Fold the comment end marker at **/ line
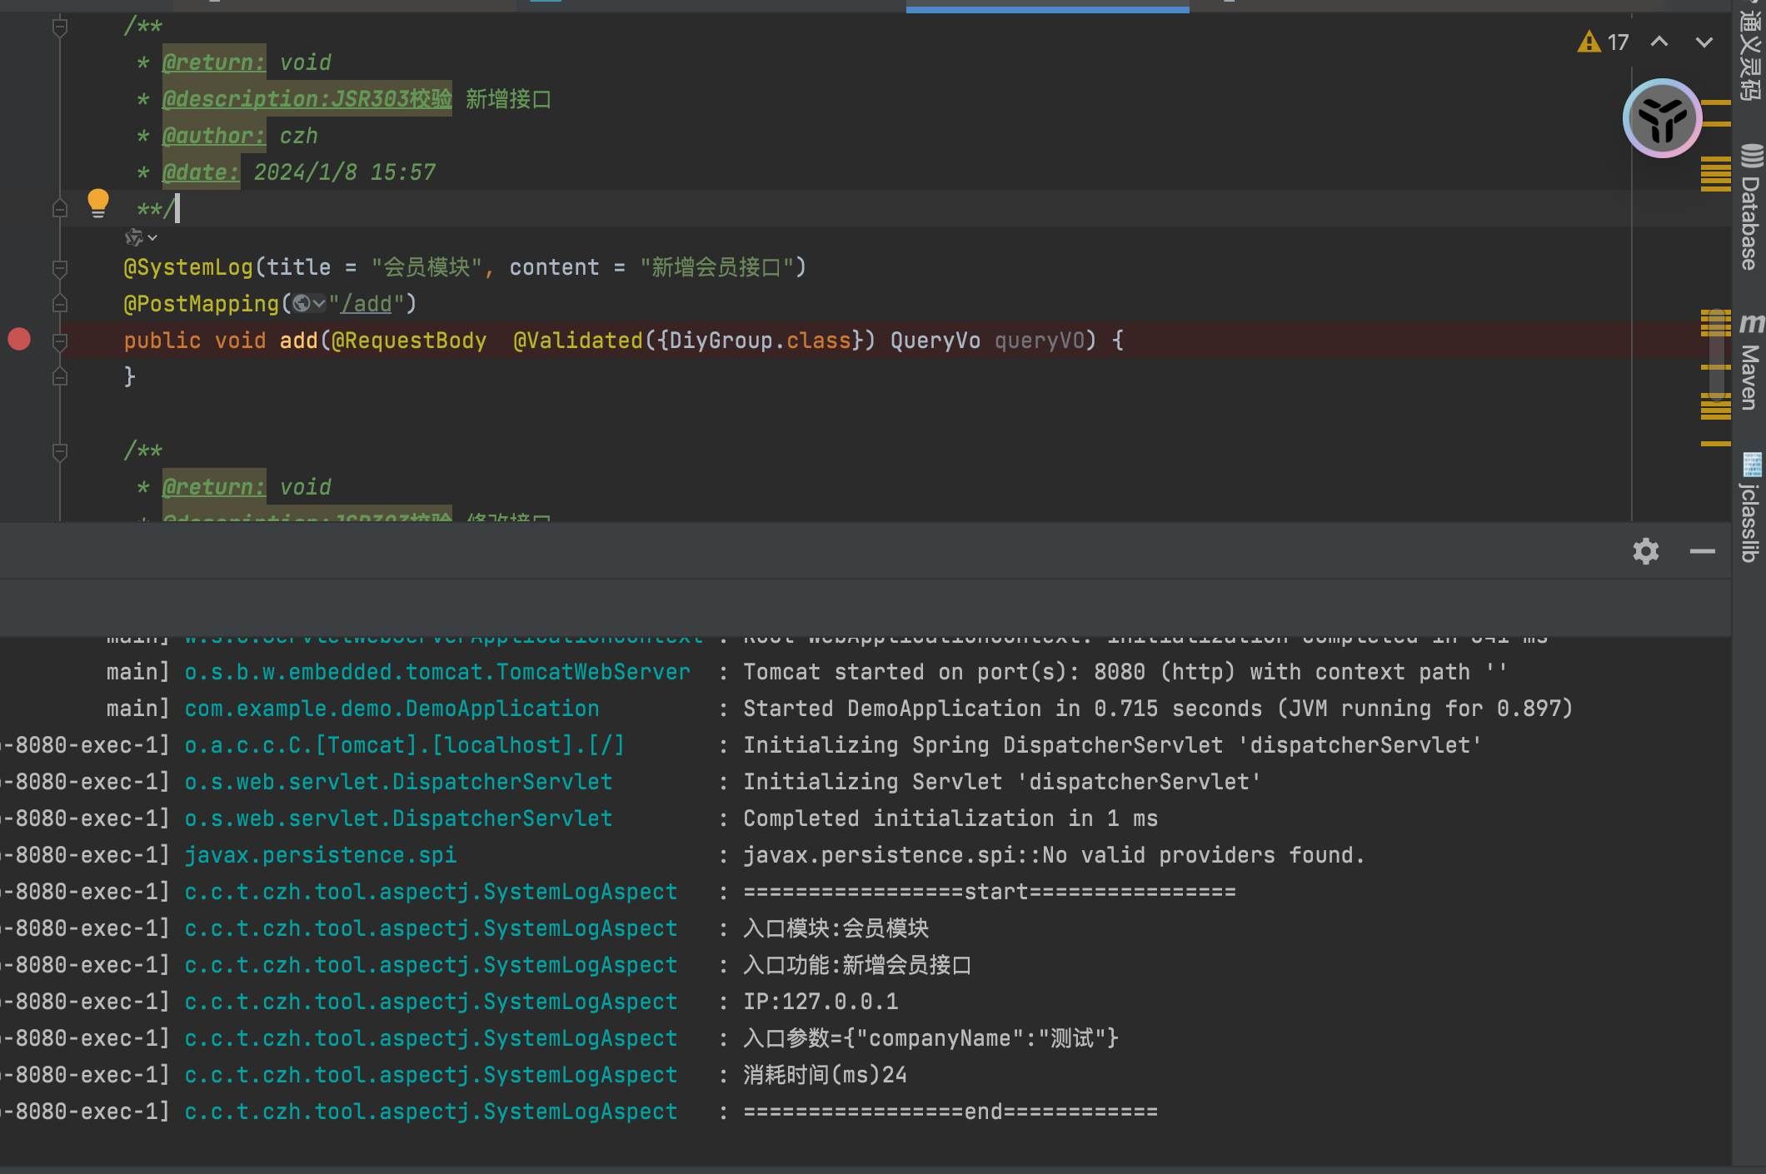The height and width of the screenshot is (1174, 1766). click(60, 208)
